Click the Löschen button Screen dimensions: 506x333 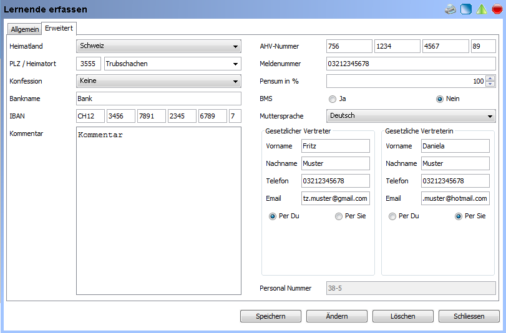[x=402, y=316]
